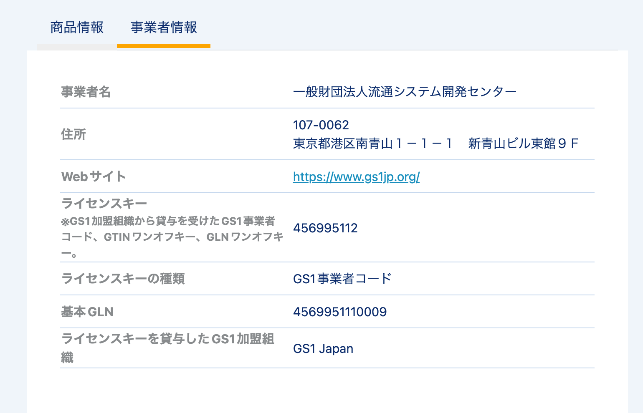Click the GS1事業者コード value
Image resolution: width=643 pixels, height=413 pixels.
coord(342,279)
